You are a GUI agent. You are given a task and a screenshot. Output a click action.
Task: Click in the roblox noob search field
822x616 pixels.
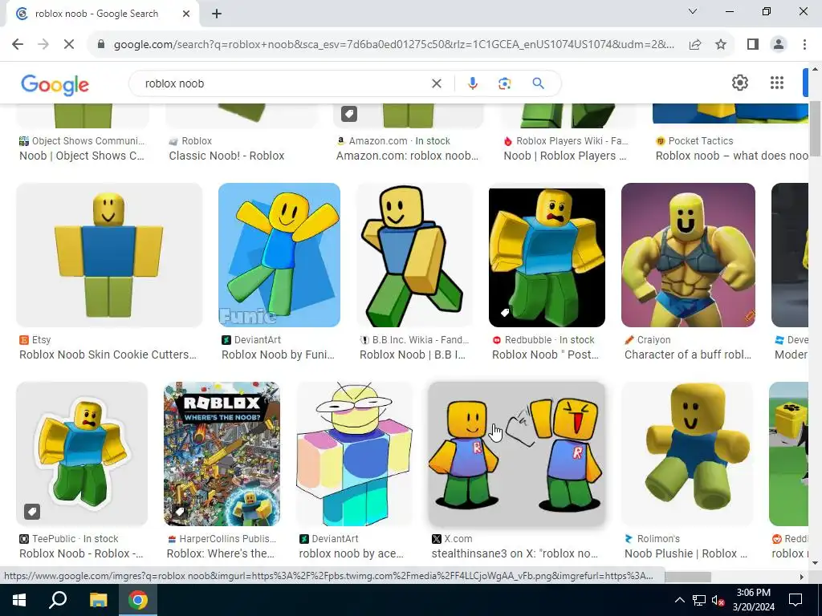click(x=283, y=83)
